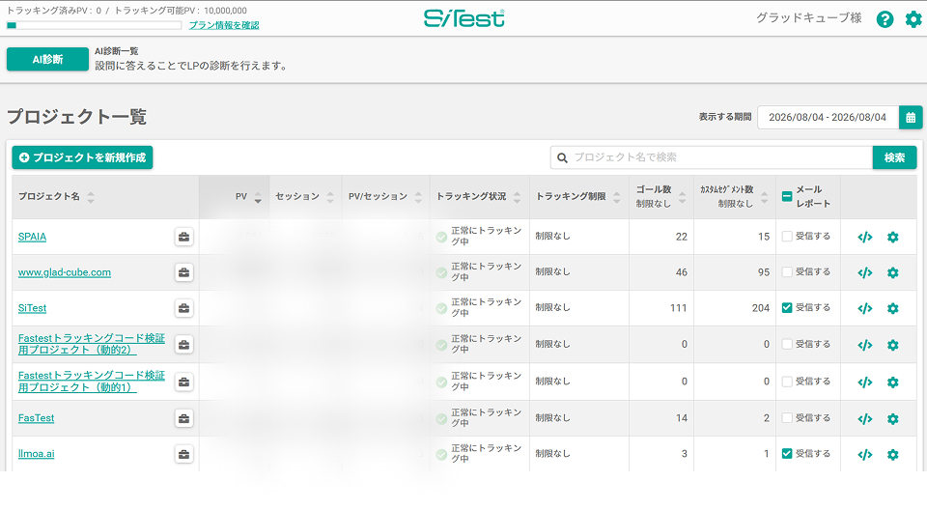Open settings gear for SiTest row
This screenshot has width=927, height=510.
point(892,308)
